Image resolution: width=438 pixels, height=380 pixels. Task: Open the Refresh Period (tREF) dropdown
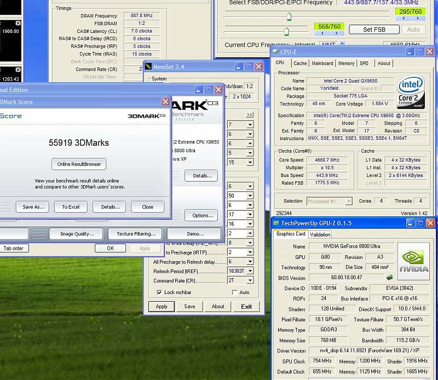coord(250,271)
